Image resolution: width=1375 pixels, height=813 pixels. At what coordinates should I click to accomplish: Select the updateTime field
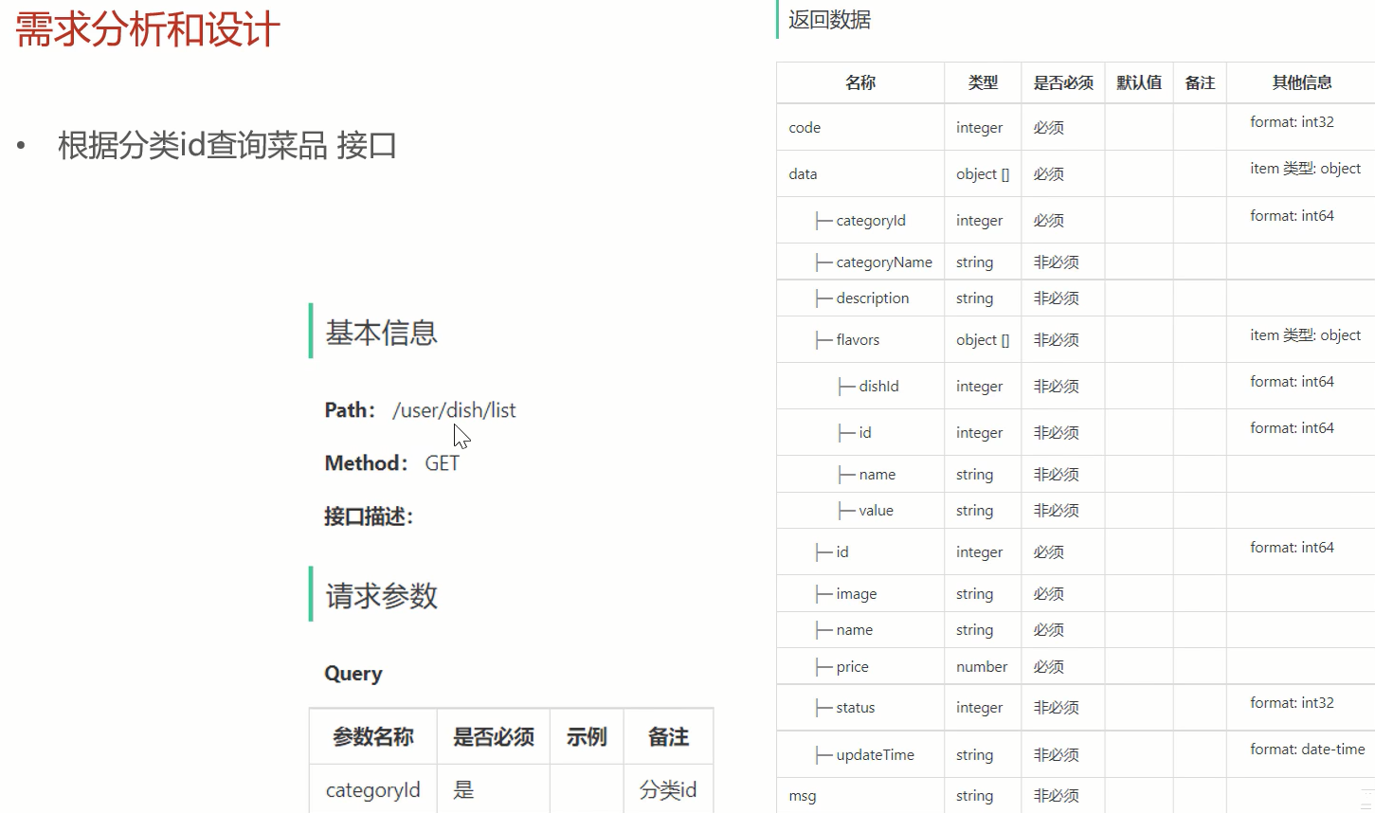point(875,755)
